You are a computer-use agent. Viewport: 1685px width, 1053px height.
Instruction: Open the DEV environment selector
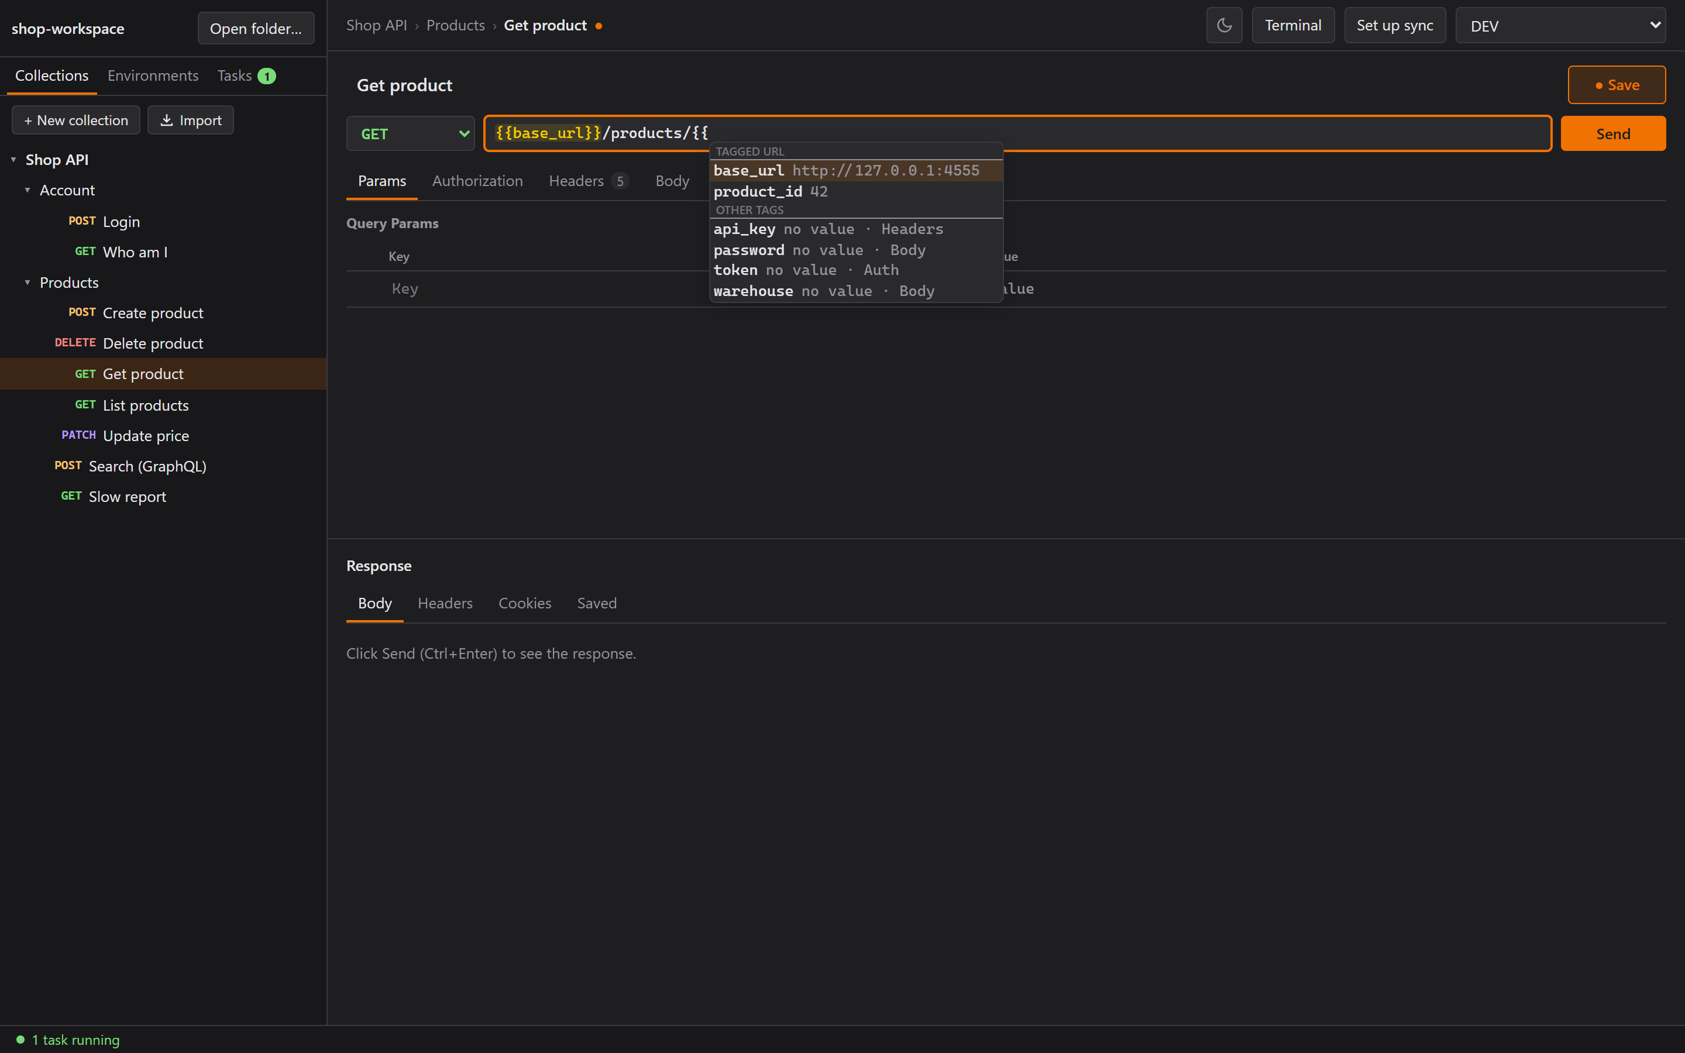pyautogui.click(x=1560, y=26)
